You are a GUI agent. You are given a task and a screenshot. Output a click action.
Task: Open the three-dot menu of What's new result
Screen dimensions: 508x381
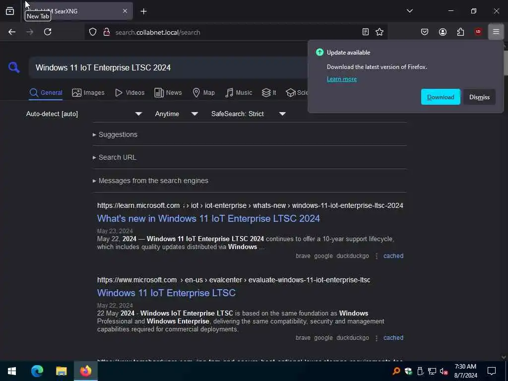[376, 256]
